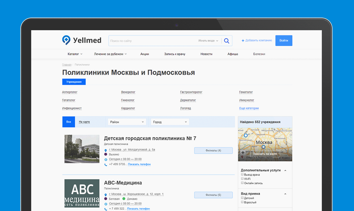Check the Онлайн запись option
Viewport: 354px width, 211px height.
242,183
